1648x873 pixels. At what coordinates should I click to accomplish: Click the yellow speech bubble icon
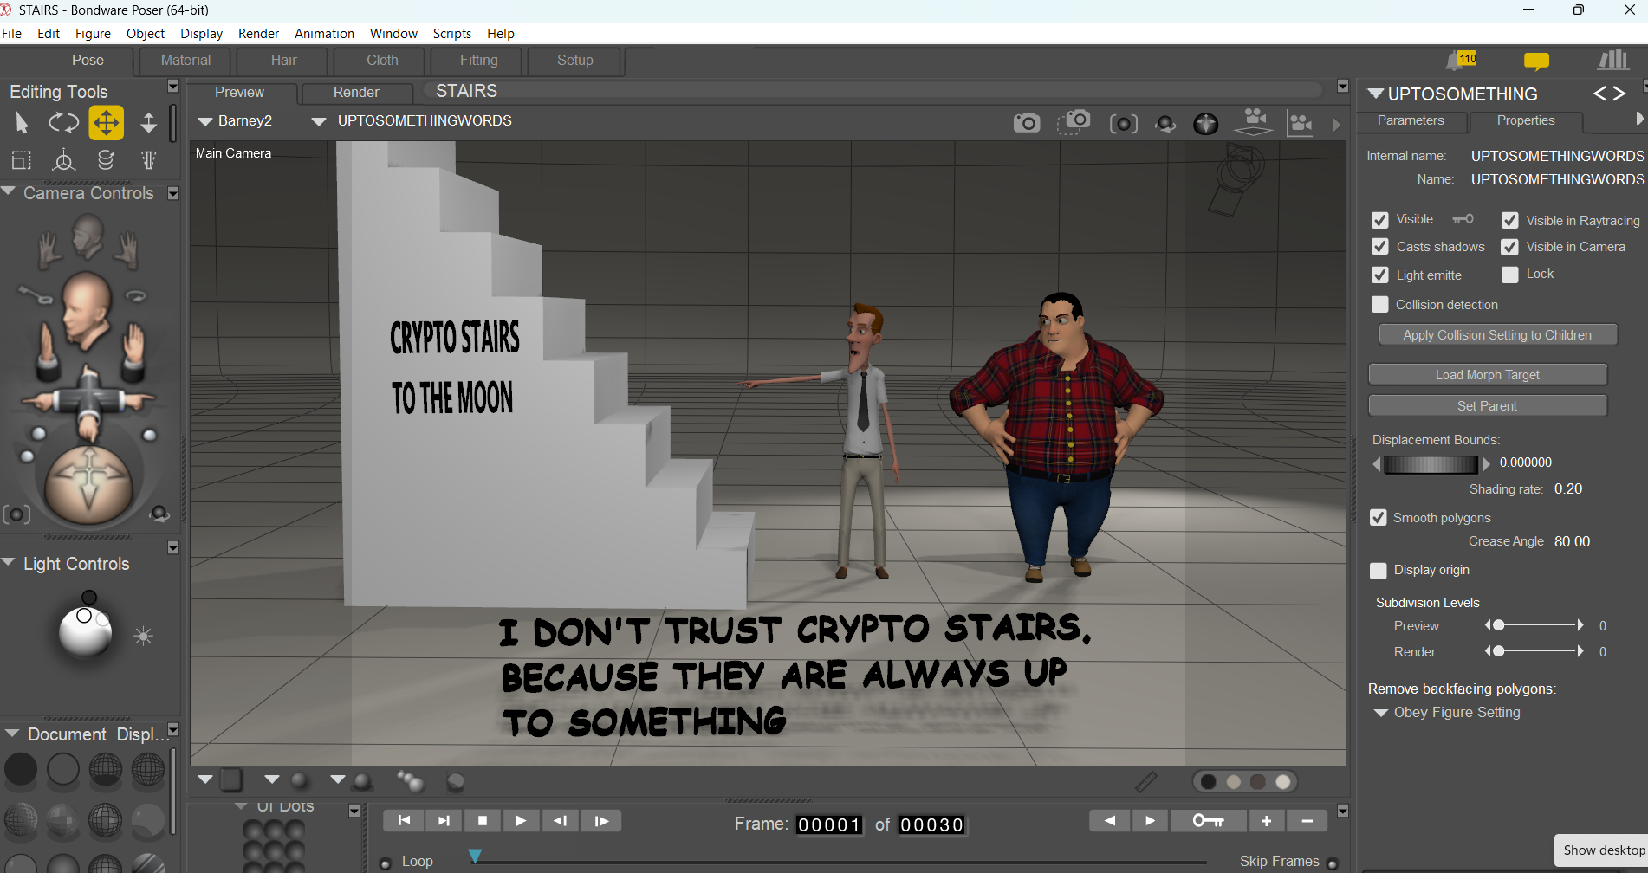[x=1536, y=61]
